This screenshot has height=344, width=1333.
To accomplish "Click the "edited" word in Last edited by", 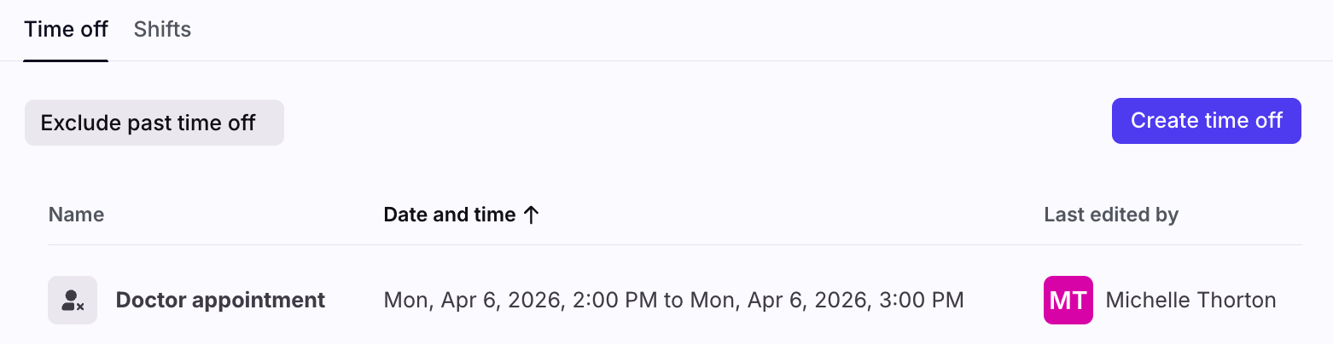I will pyautogui.click(x=1115, y=215).
